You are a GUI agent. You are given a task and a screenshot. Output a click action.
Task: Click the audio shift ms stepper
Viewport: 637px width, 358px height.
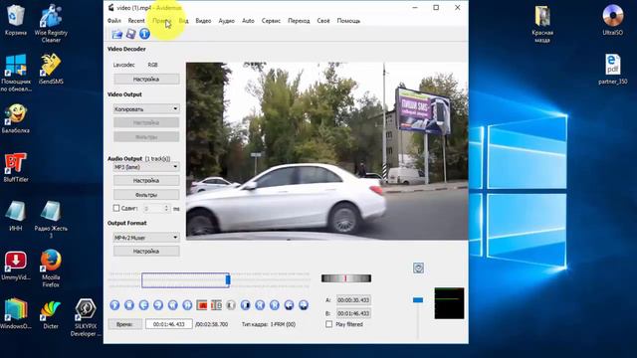click(x=166, y=208)
